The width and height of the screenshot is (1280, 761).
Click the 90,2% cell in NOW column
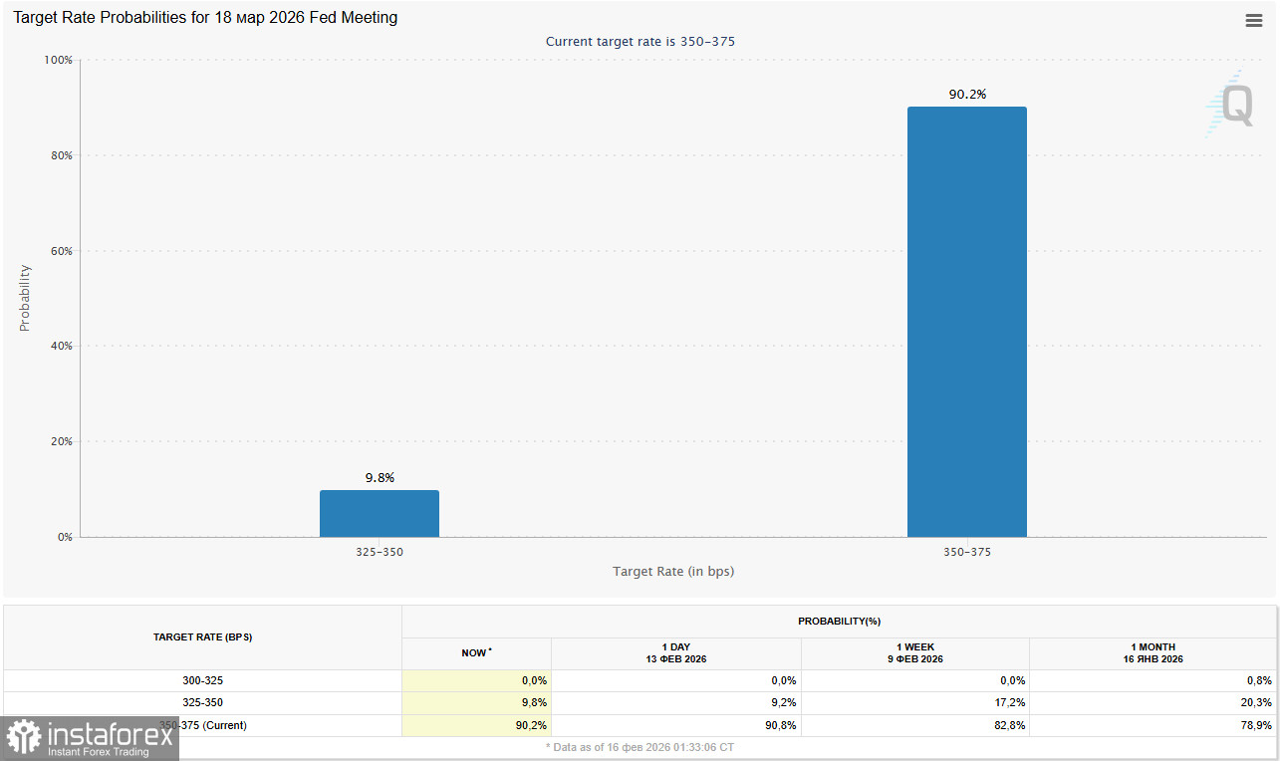coord(476,725)
